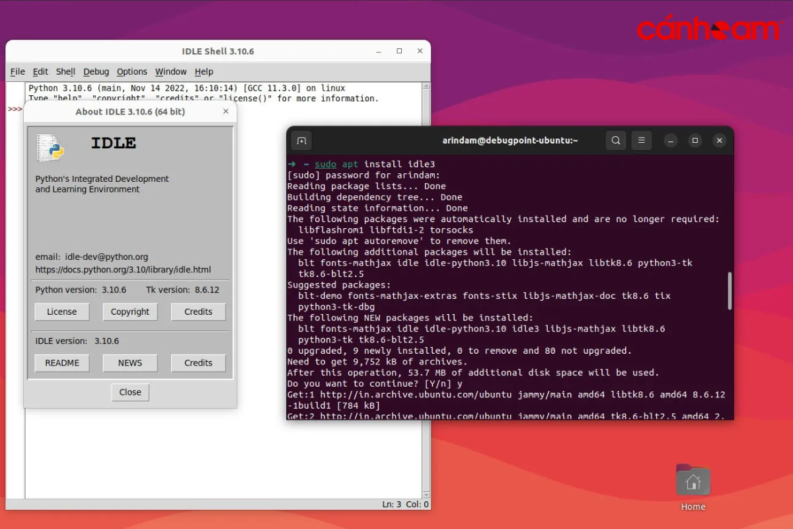This screenshot has width=793, height=529.
Task: Click 'IDLE version: 3.10.6' text
Action: click(x=77, y=341)
